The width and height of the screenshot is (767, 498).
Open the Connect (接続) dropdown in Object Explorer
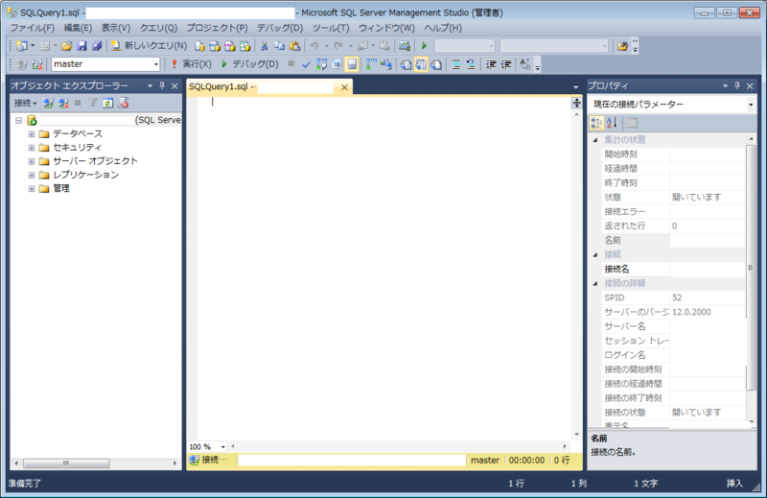point(26,104)
